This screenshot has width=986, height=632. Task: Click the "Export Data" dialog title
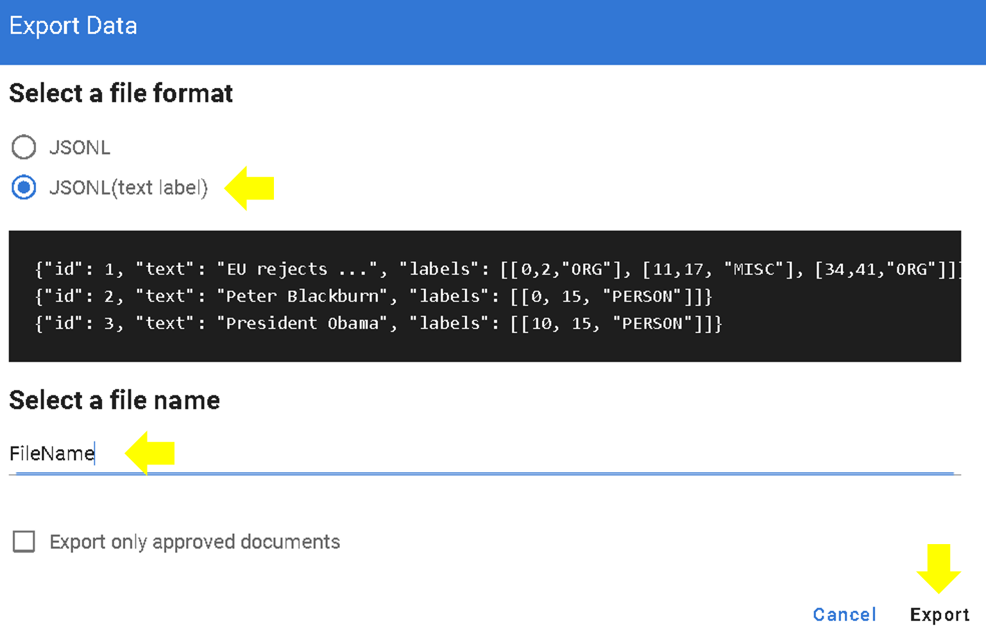[x=73, y=26]
